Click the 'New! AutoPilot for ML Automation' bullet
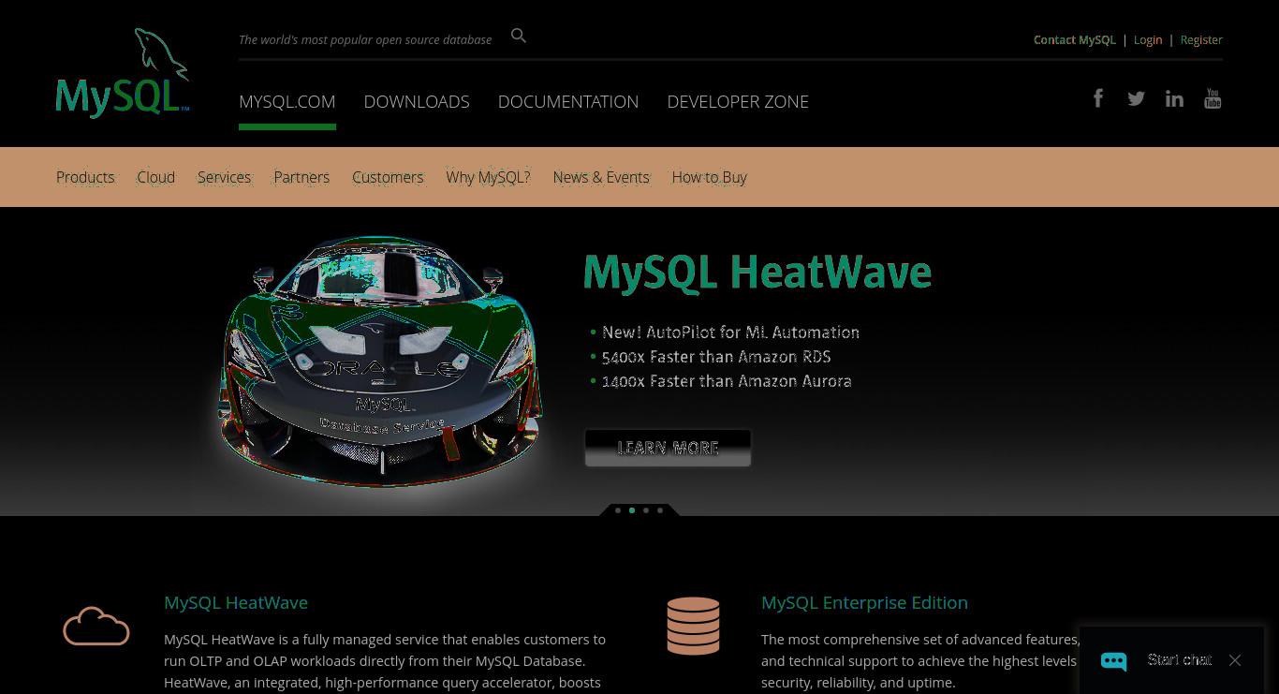This screenshot has height=694, width=1279. coord(730,332)
